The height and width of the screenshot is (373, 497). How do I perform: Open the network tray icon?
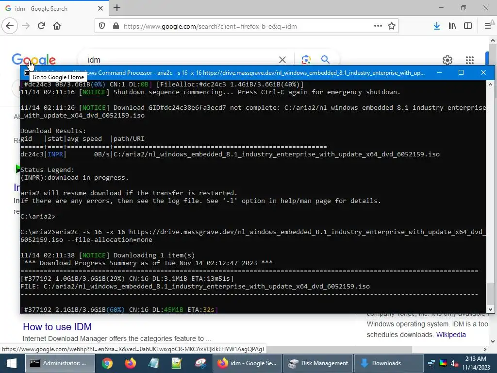point(431,363)
